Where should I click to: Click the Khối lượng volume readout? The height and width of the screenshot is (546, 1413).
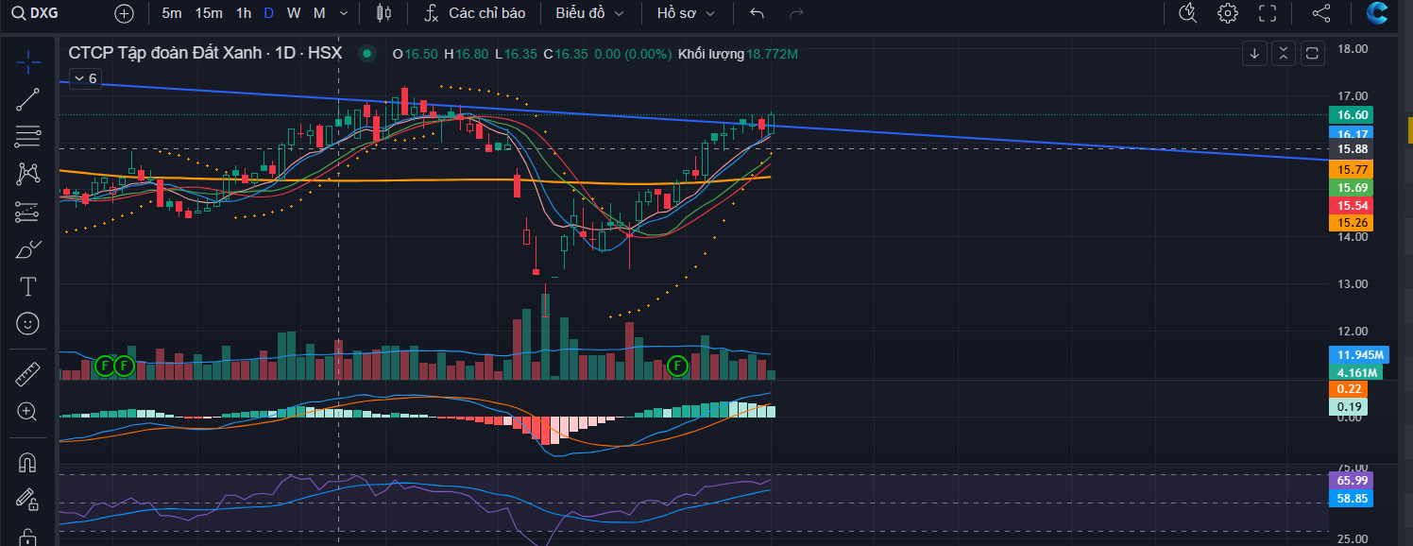pos(738,54)
